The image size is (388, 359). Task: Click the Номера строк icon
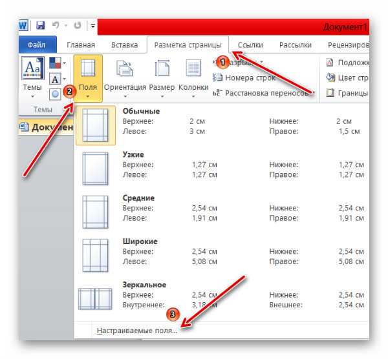218,78
